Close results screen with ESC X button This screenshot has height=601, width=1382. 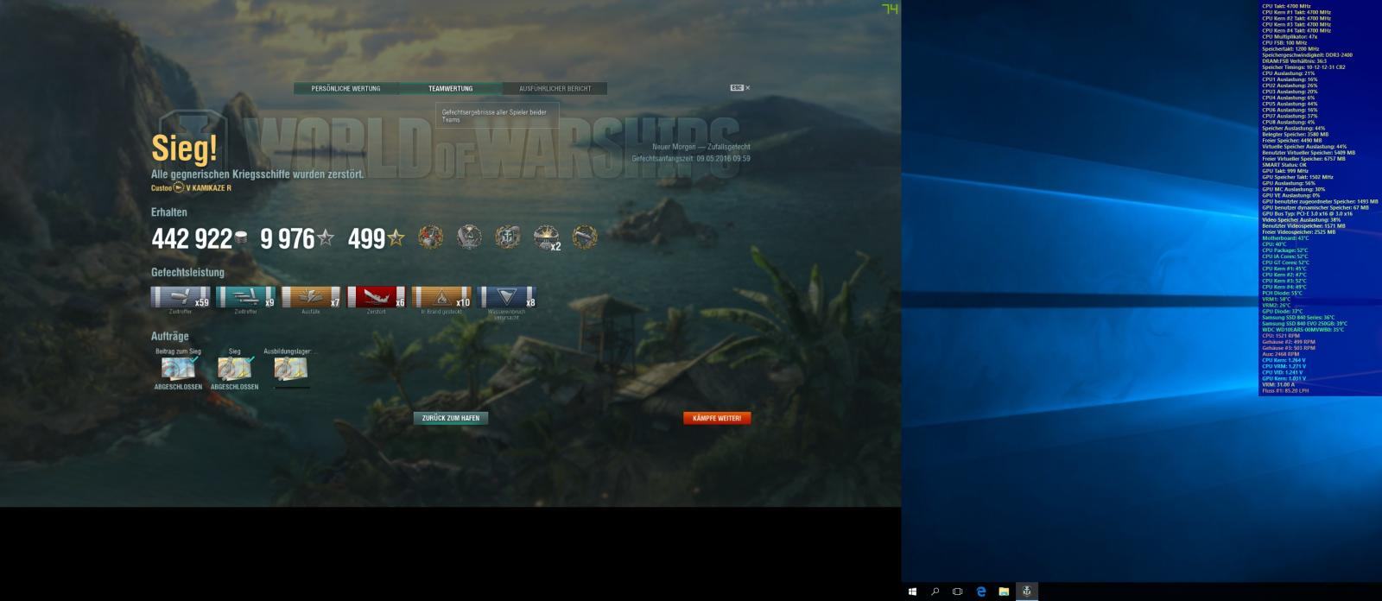point(740,88)
